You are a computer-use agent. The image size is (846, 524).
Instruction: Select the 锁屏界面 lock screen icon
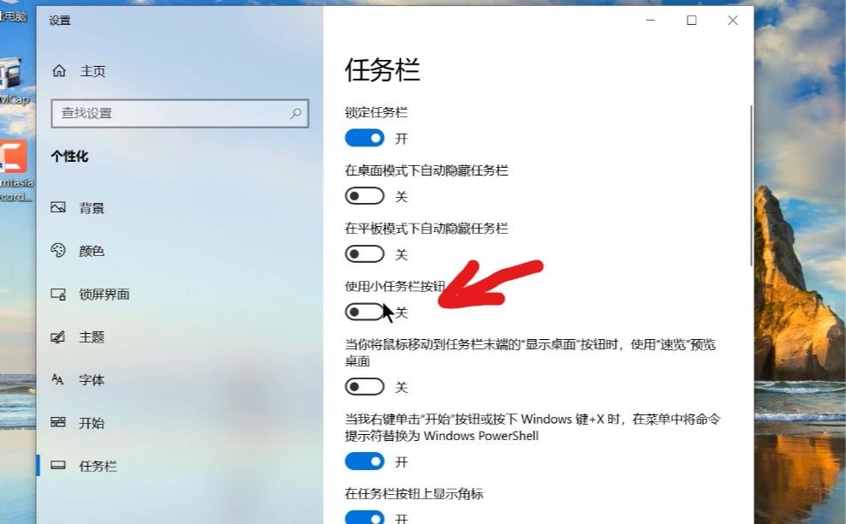tap(58, 295)
